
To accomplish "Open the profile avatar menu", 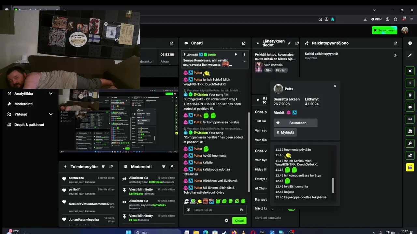I will click(405, 30).
